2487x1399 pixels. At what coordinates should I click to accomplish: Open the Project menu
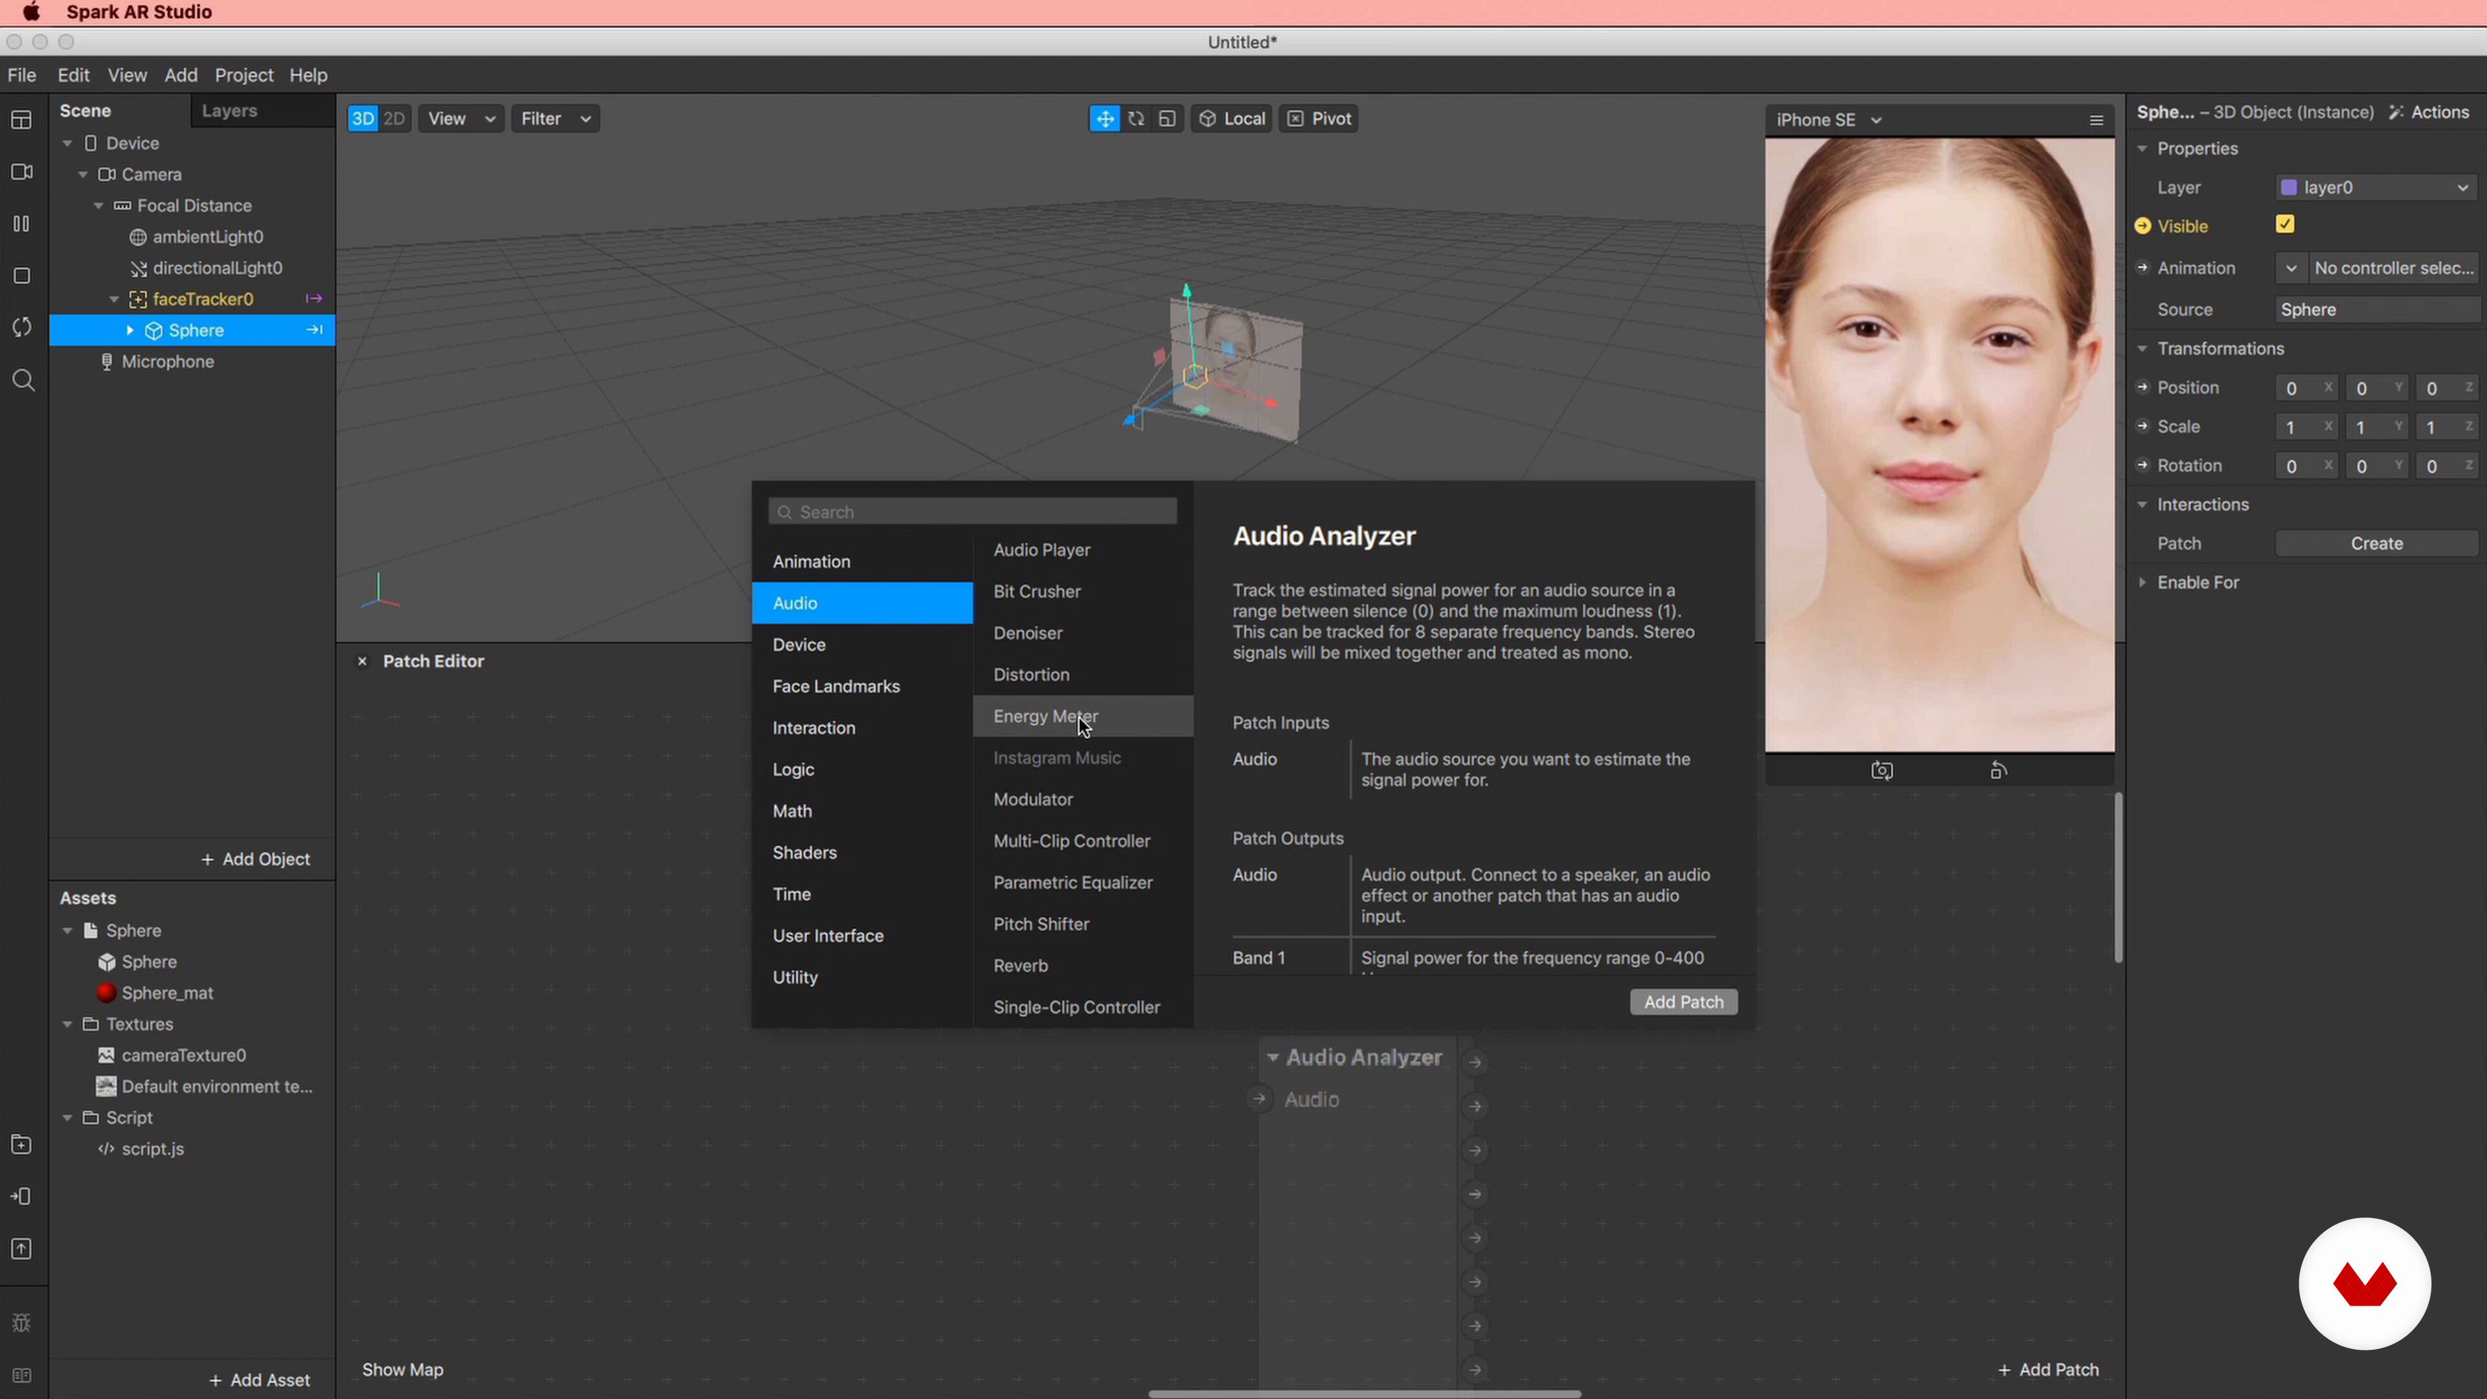[x=244, y=75]
